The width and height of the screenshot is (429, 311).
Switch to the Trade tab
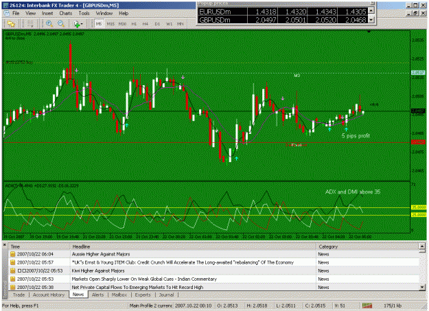tap(19, 295)
